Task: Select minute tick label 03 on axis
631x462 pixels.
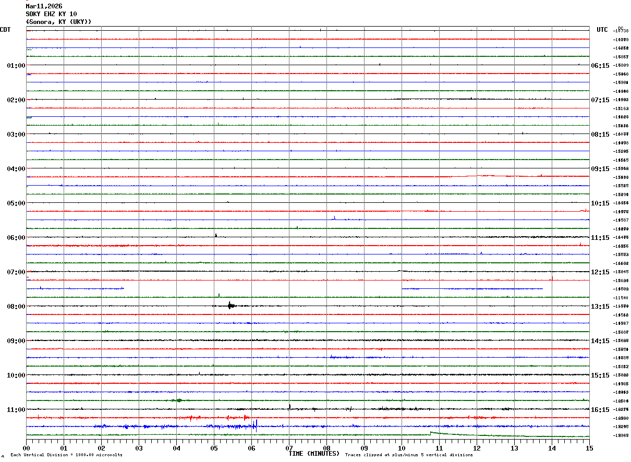Action: click(x=139, y=448)
